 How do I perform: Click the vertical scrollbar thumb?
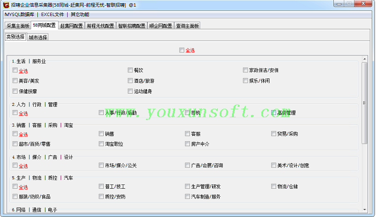tap(365, 103)
